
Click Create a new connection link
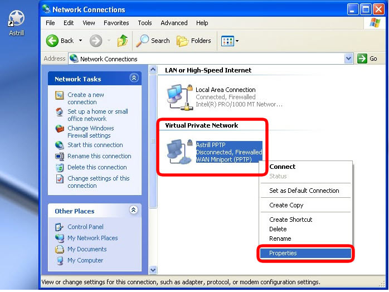[86, 99]
